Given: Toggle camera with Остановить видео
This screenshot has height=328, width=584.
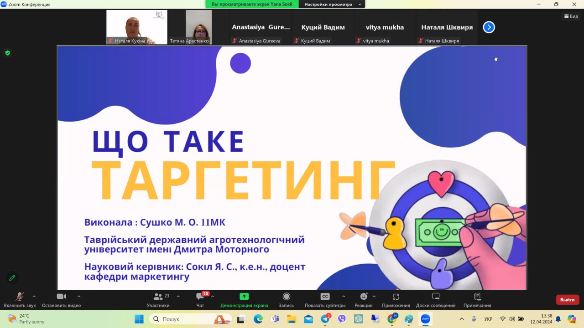Looking at the screenshot, I should pyautogui.click(x=61, y=297).
